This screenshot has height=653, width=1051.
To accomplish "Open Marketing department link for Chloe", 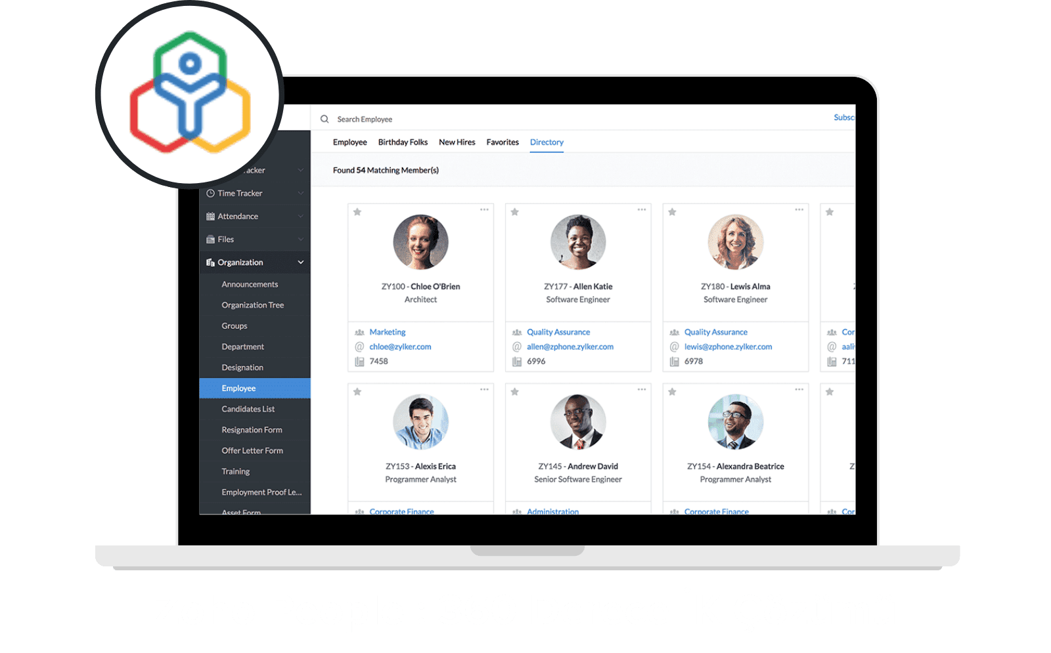I will click(388, 332).
